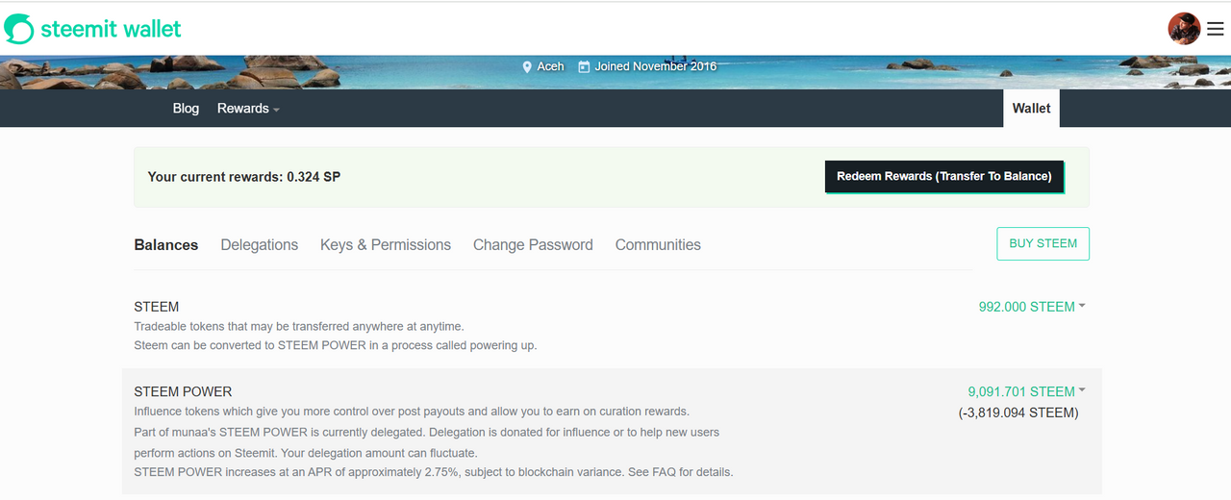Click the Aceh location pin icon

pyautogui.click(x=527, y=67)
